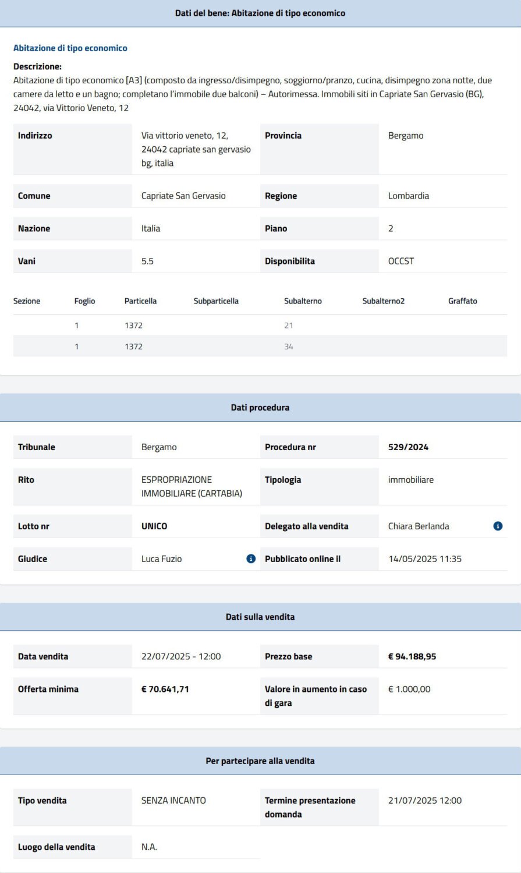The image size is (521, 873).
Task: Click the Foglio column header
Action: click(x=84, y=301)
